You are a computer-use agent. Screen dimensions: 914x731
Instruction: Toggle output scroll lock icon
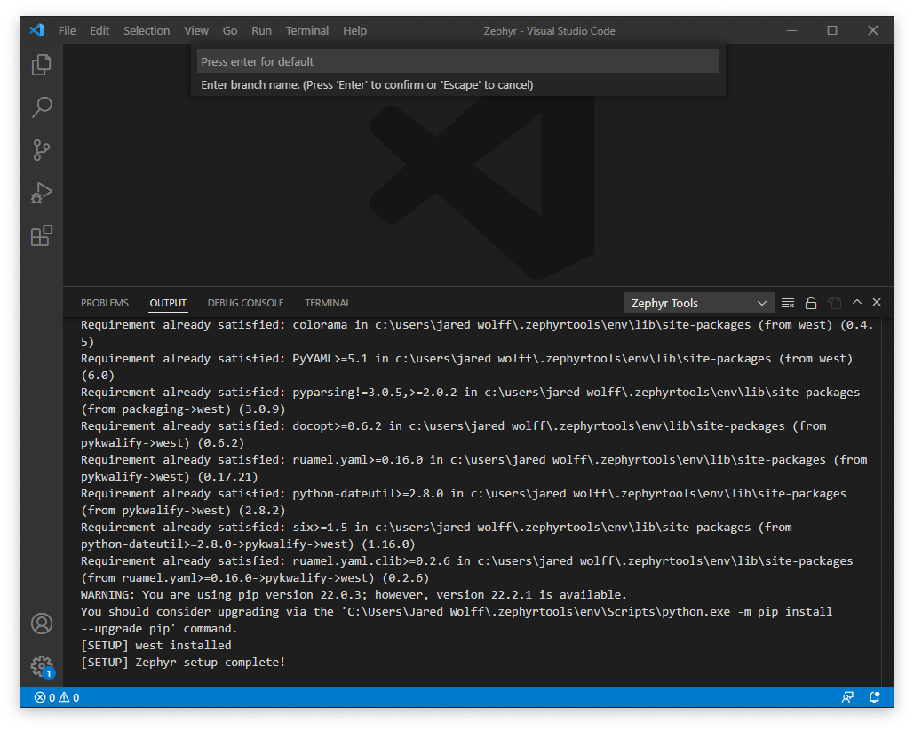point(811,303)
